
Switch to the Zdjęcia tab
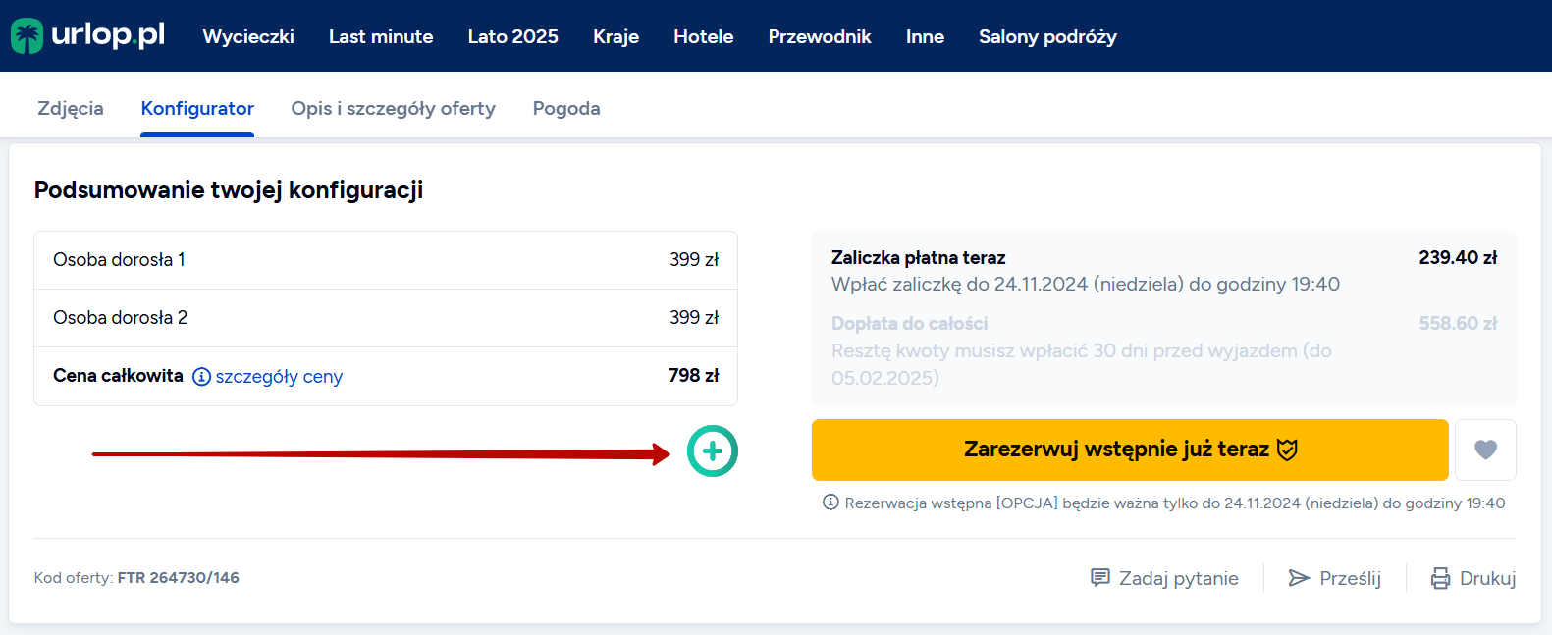click(x=71, y=108)
